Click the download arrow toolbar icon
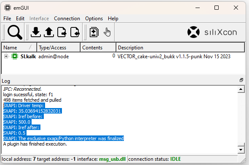The width and height of the screenshot is (249, 165). pyautogui.click(x=36, y=32)
